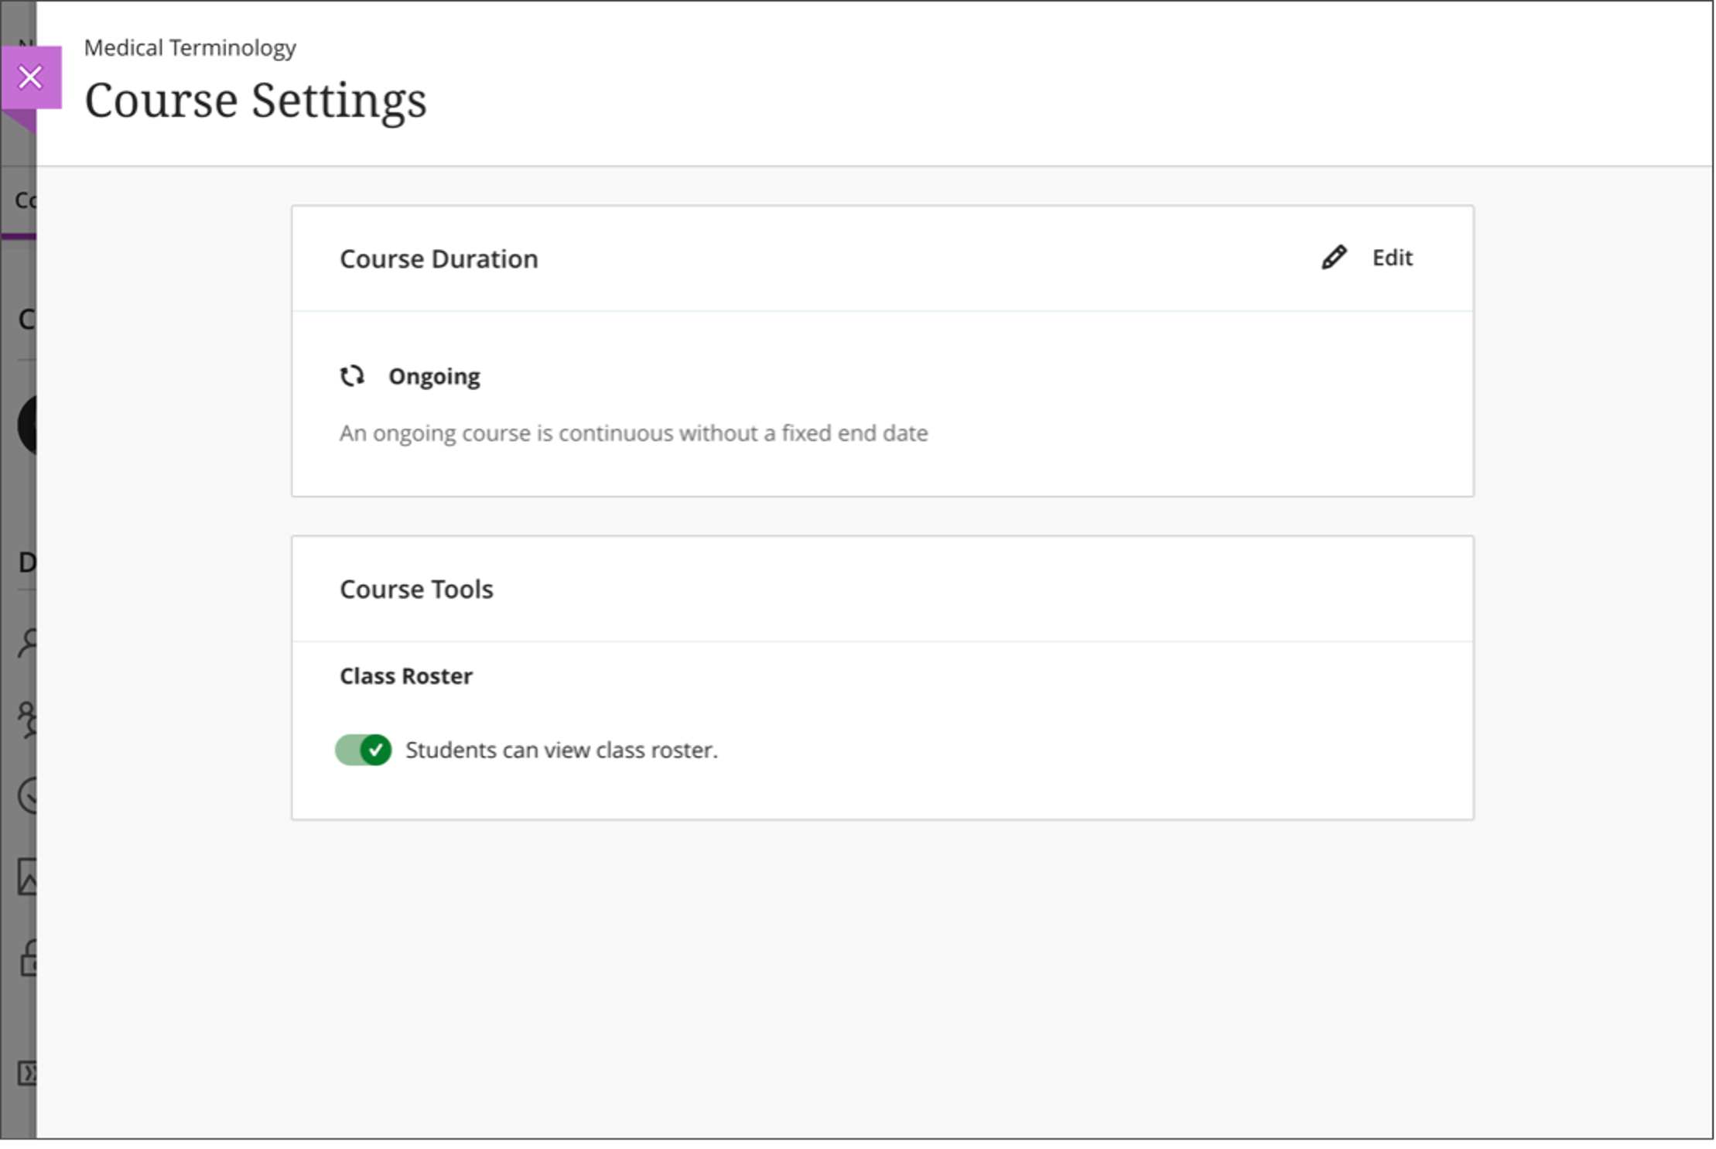Image resolution: width=1716 pixels, height=1149 pixels.
Task: Click the Course Settings page title
Action: (x=255, y=101)
